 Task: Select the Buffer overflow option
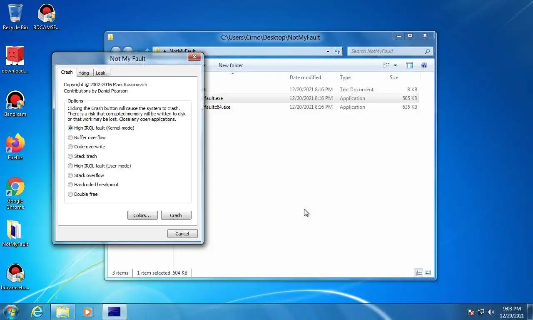coord(87,137)
